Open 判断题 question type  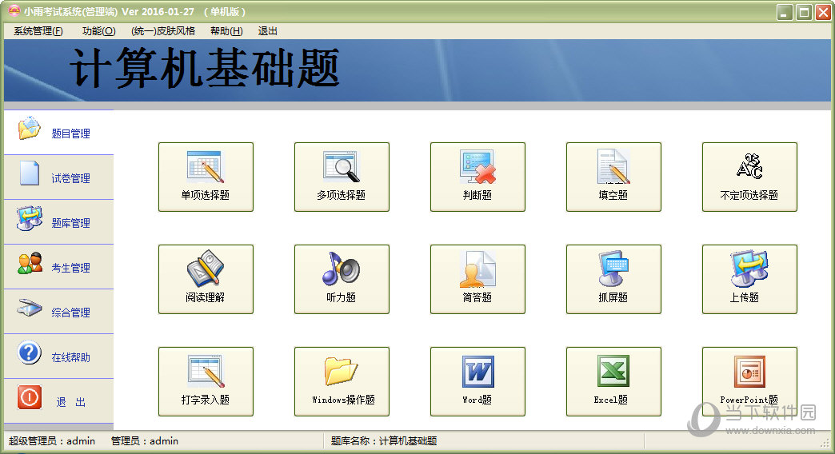point(477,177)
